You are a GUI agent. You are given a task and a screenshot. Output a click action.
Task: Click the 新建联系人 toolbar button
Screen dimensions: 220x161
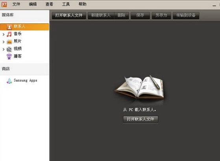click(x=101, y=15)
